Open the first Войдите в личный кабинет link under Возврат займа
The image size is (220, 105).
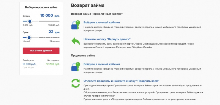coord(102,23)
